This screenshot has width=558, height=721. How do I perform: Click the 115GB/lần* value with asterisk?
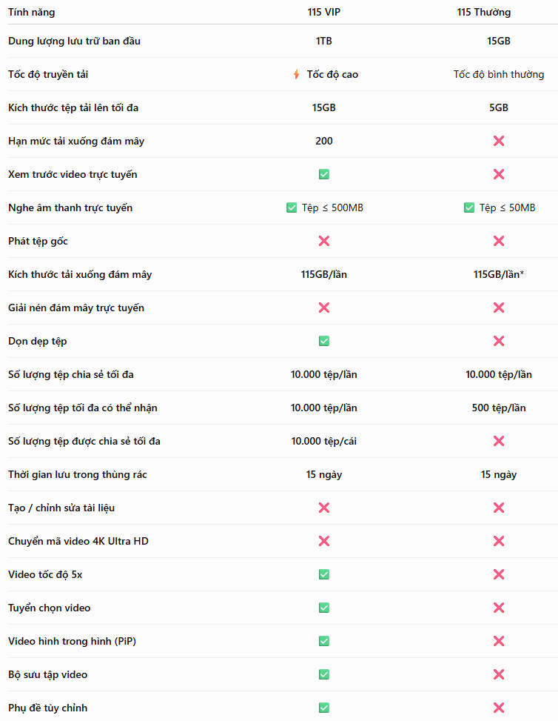[499, 274]
